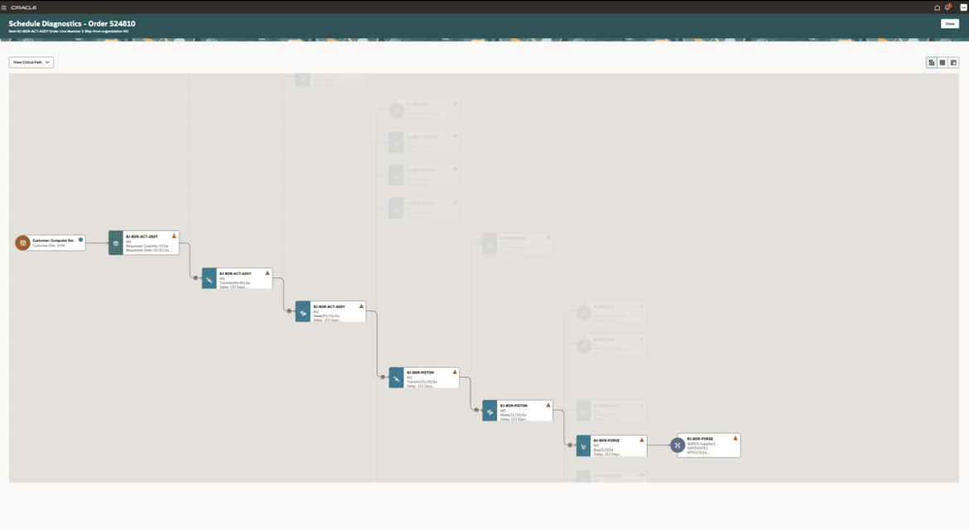The height and width of the screenshot is (530, 969).
Task: Click the ORACLE logo link
Action: pyautogui.click(x=25, y=6)
